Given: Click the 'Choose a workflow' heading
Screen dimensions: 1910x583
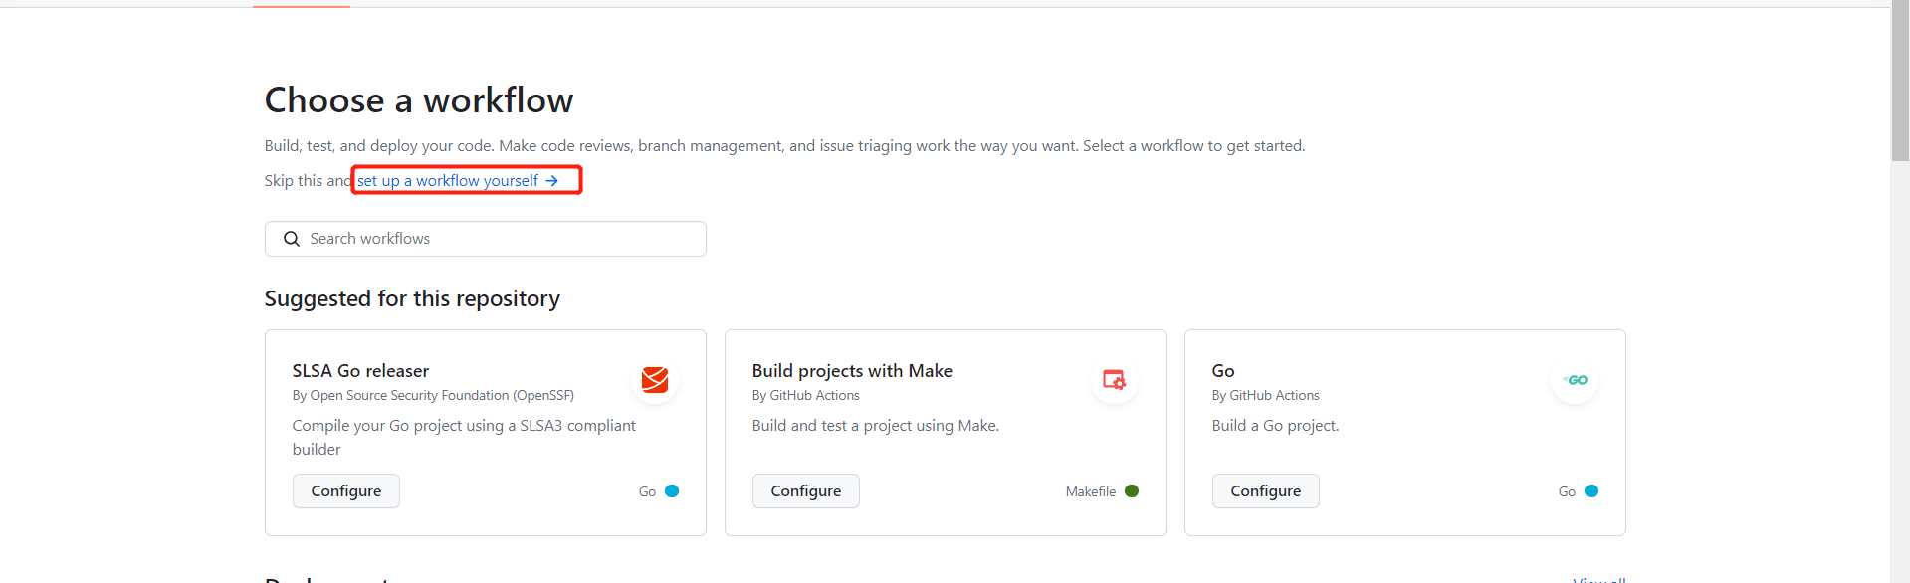Looking at the screenshot, I should coord(419,100).
